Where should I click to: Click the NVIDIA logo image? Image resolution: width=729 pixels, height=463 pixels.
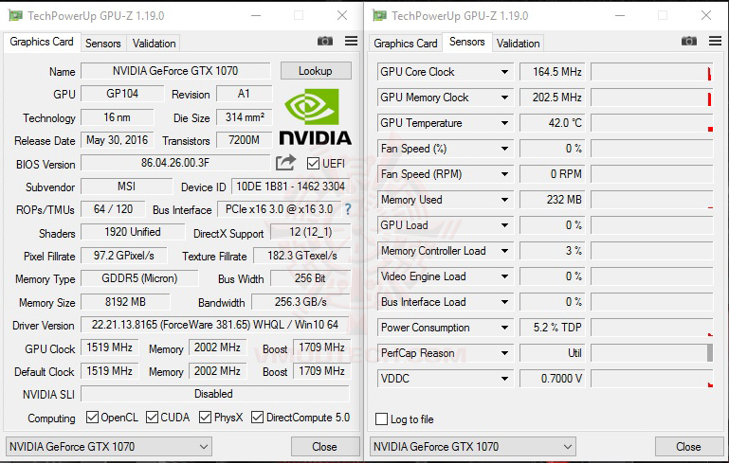tap(317, 119)
